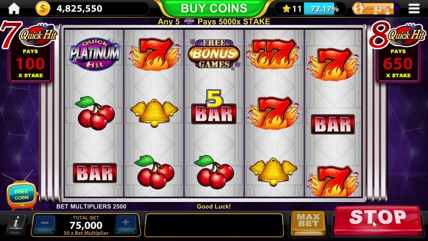Viewport: 428px width, 241px height.
Task: Open the hamburger menu
Action: tap(414, 9)
